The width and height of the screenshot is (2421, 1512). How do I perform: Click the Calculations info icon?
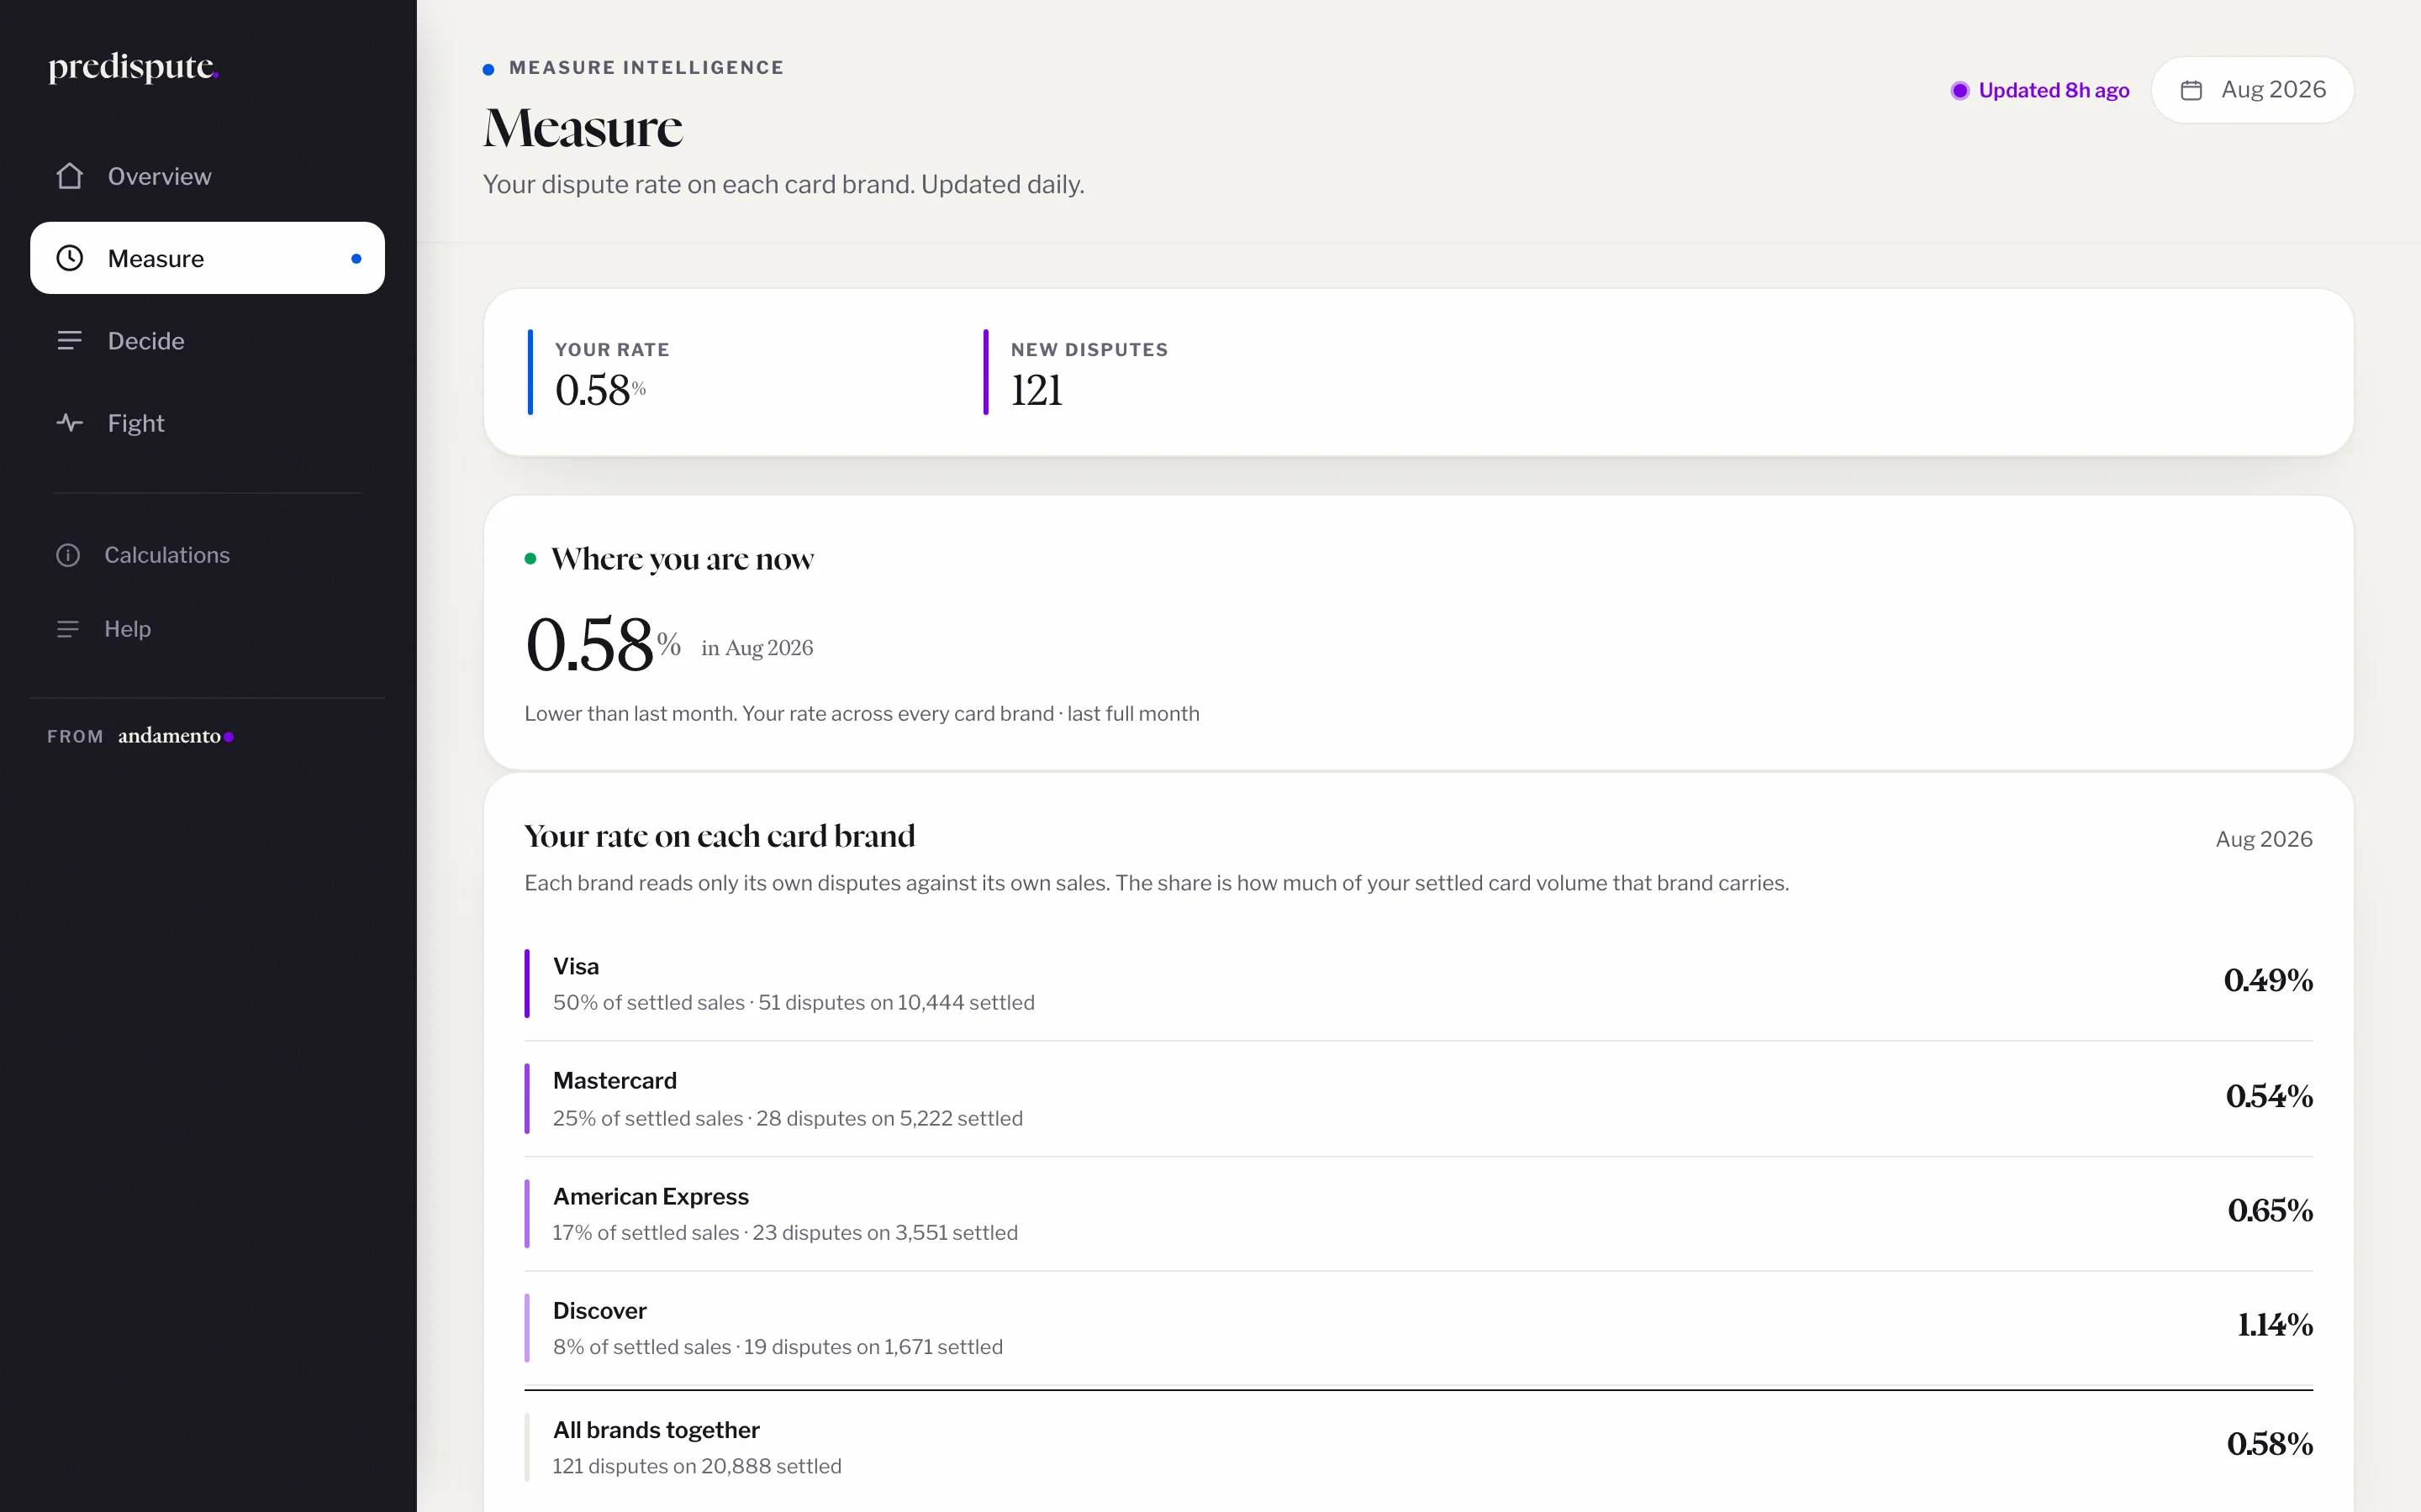tap(68, 555)
